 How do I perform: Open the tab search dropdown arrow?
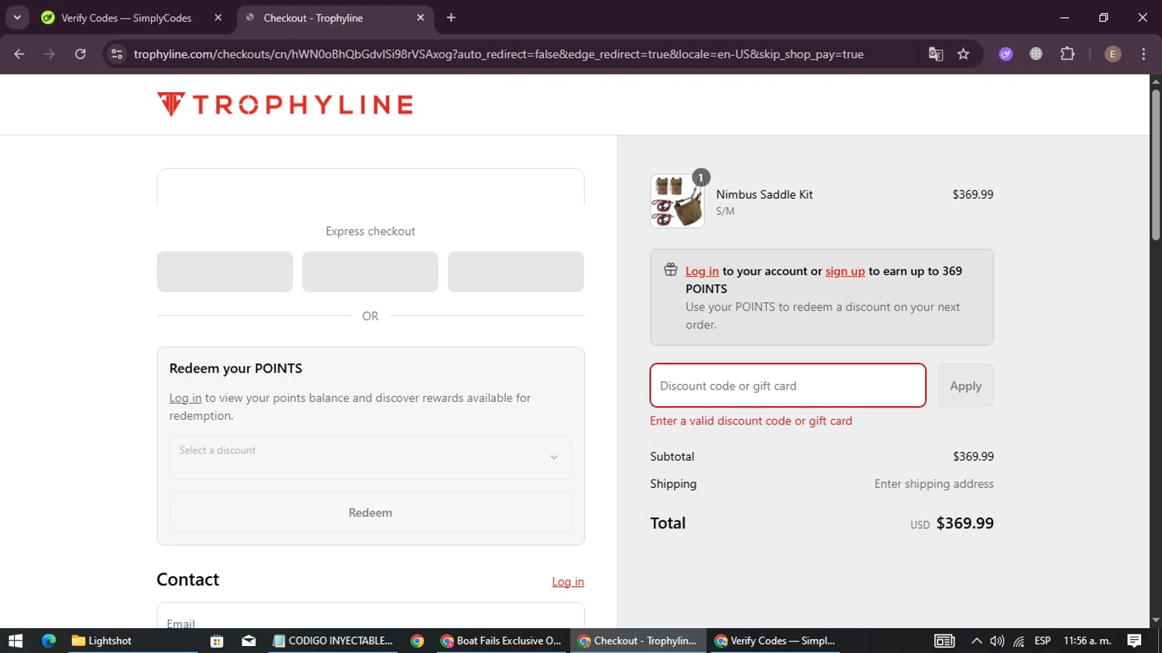[x=17, y=17]
